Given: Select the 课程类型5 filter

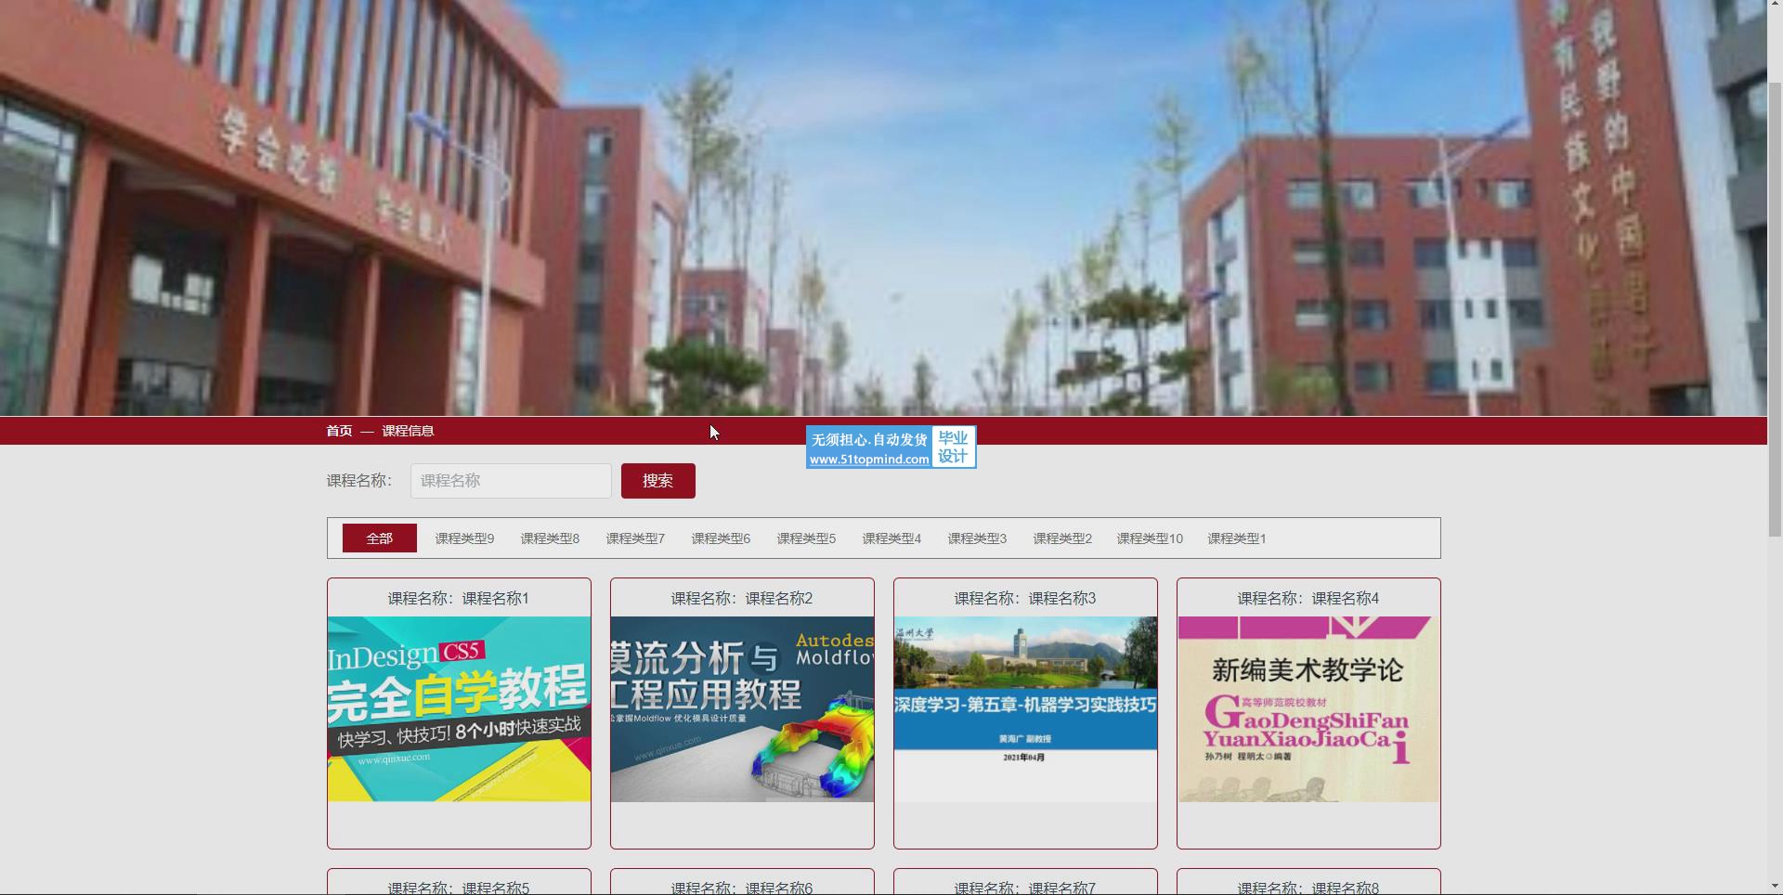Looking at the screenshot, I should pos(806,538).
